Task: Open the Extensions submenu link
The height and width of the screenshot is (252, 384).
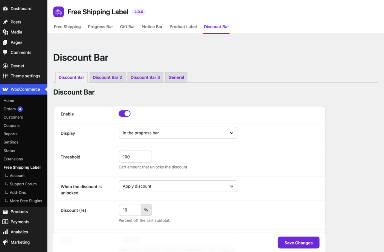Action: (13, 159)
